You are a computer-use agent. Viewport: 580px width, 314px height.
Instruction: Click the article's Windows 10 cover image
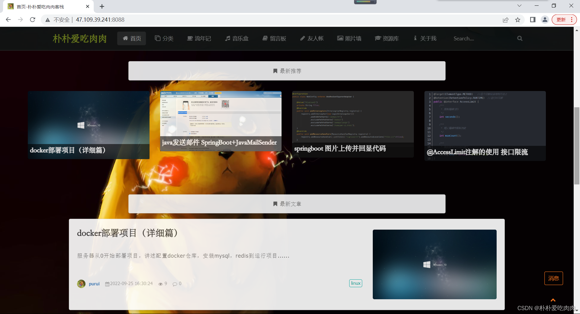pos(435,264)
